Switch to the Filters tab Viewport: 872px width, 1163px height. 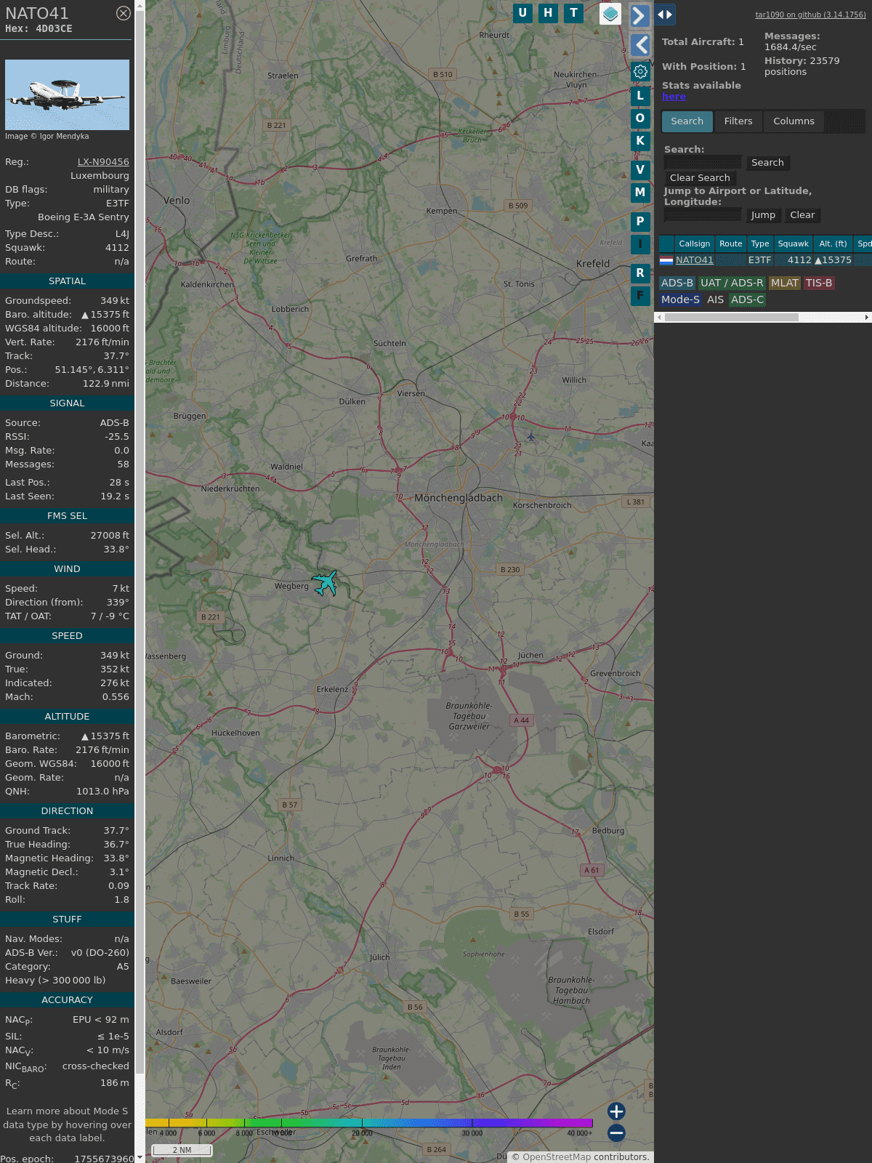click(x=738, y=121)
